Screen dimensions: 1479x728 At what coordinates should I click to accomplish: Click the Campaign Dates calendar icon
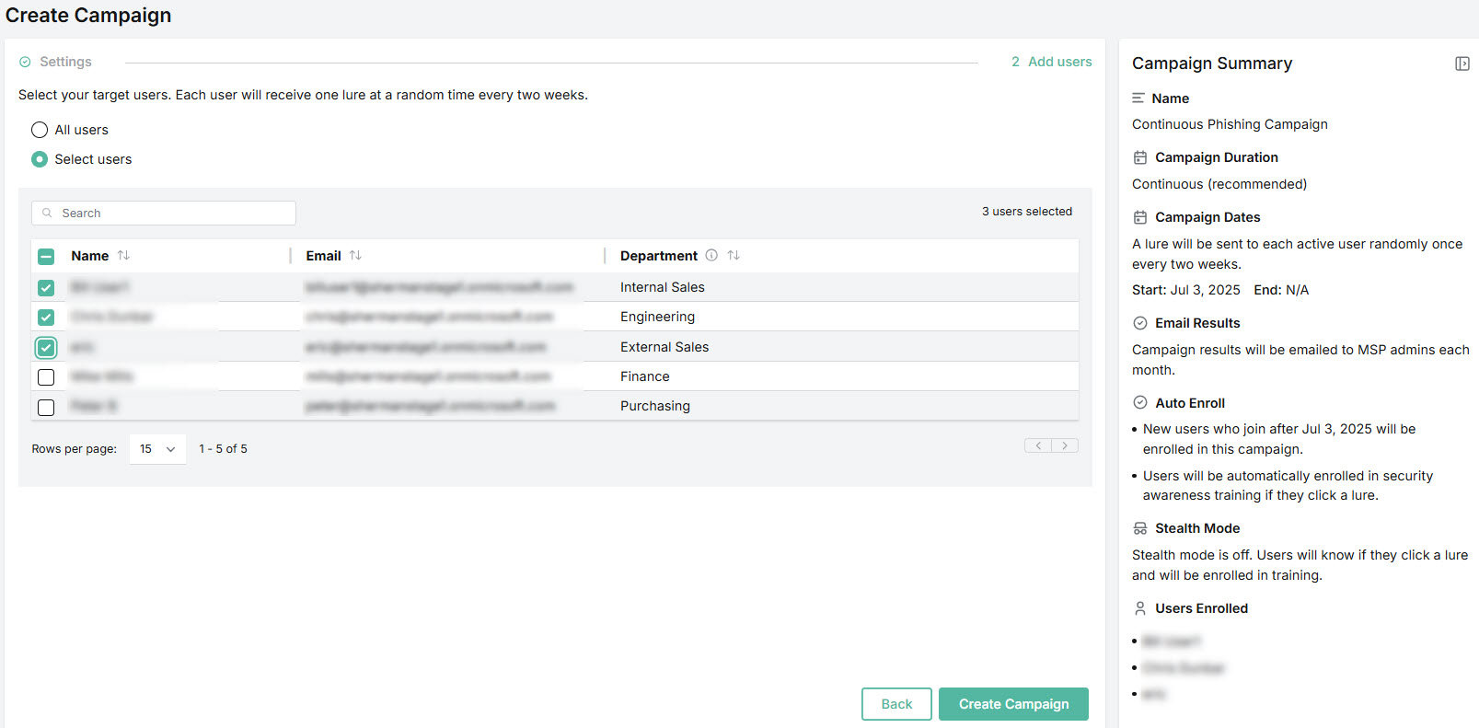[1139, 217]
